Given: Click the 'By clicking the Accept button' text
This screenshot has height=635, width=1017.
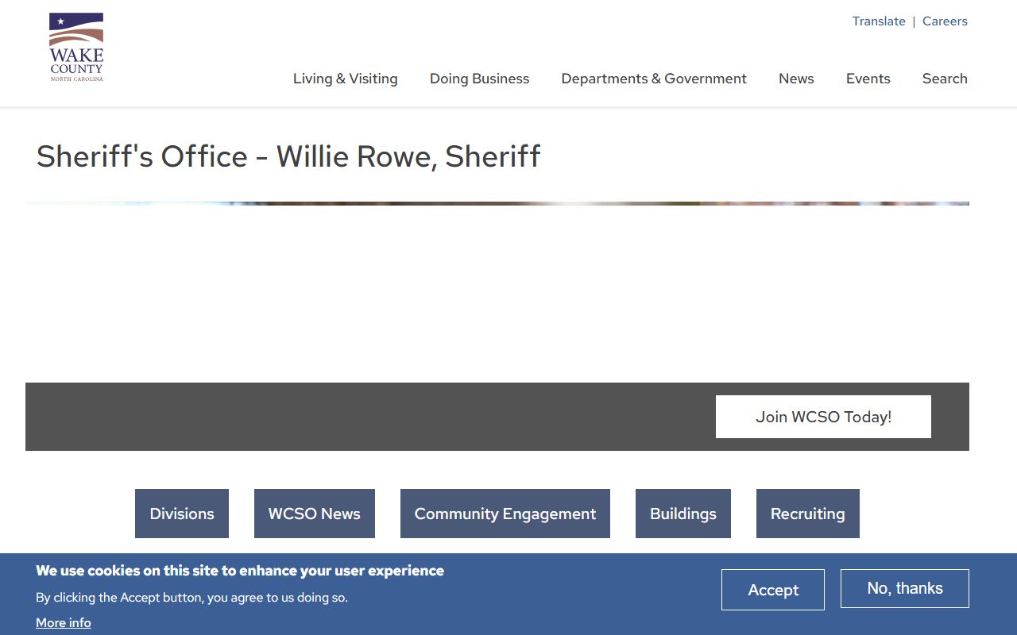Looking at the screenshot, I should coord(191,598).
